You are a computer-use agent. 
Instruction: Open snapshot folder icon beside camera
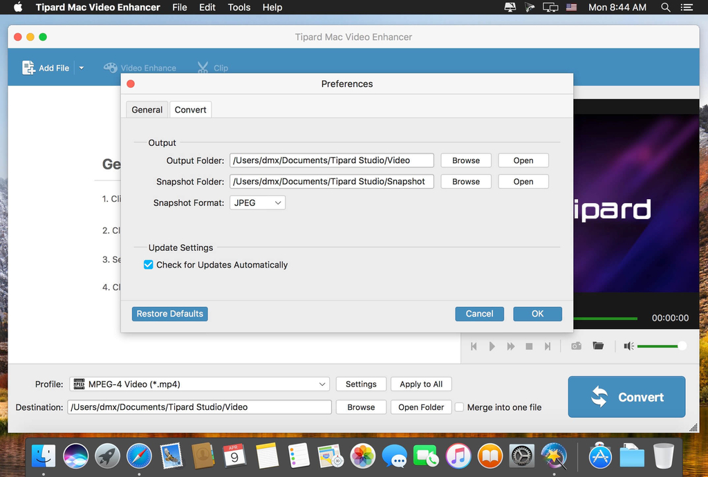tap(598, 346)
